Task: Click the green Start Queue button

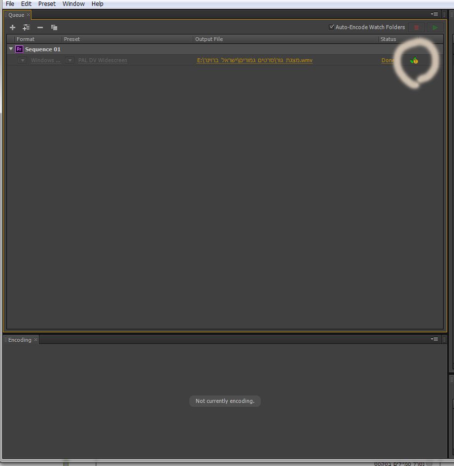Action: pos(435,27)
